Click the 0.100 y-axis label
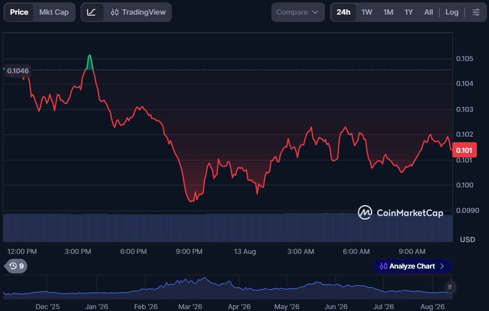The image size is (489, 311). tap(465, 185)
